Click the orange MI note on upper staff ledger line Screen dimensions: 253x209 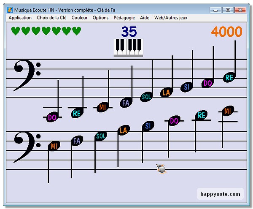[102, 107]
